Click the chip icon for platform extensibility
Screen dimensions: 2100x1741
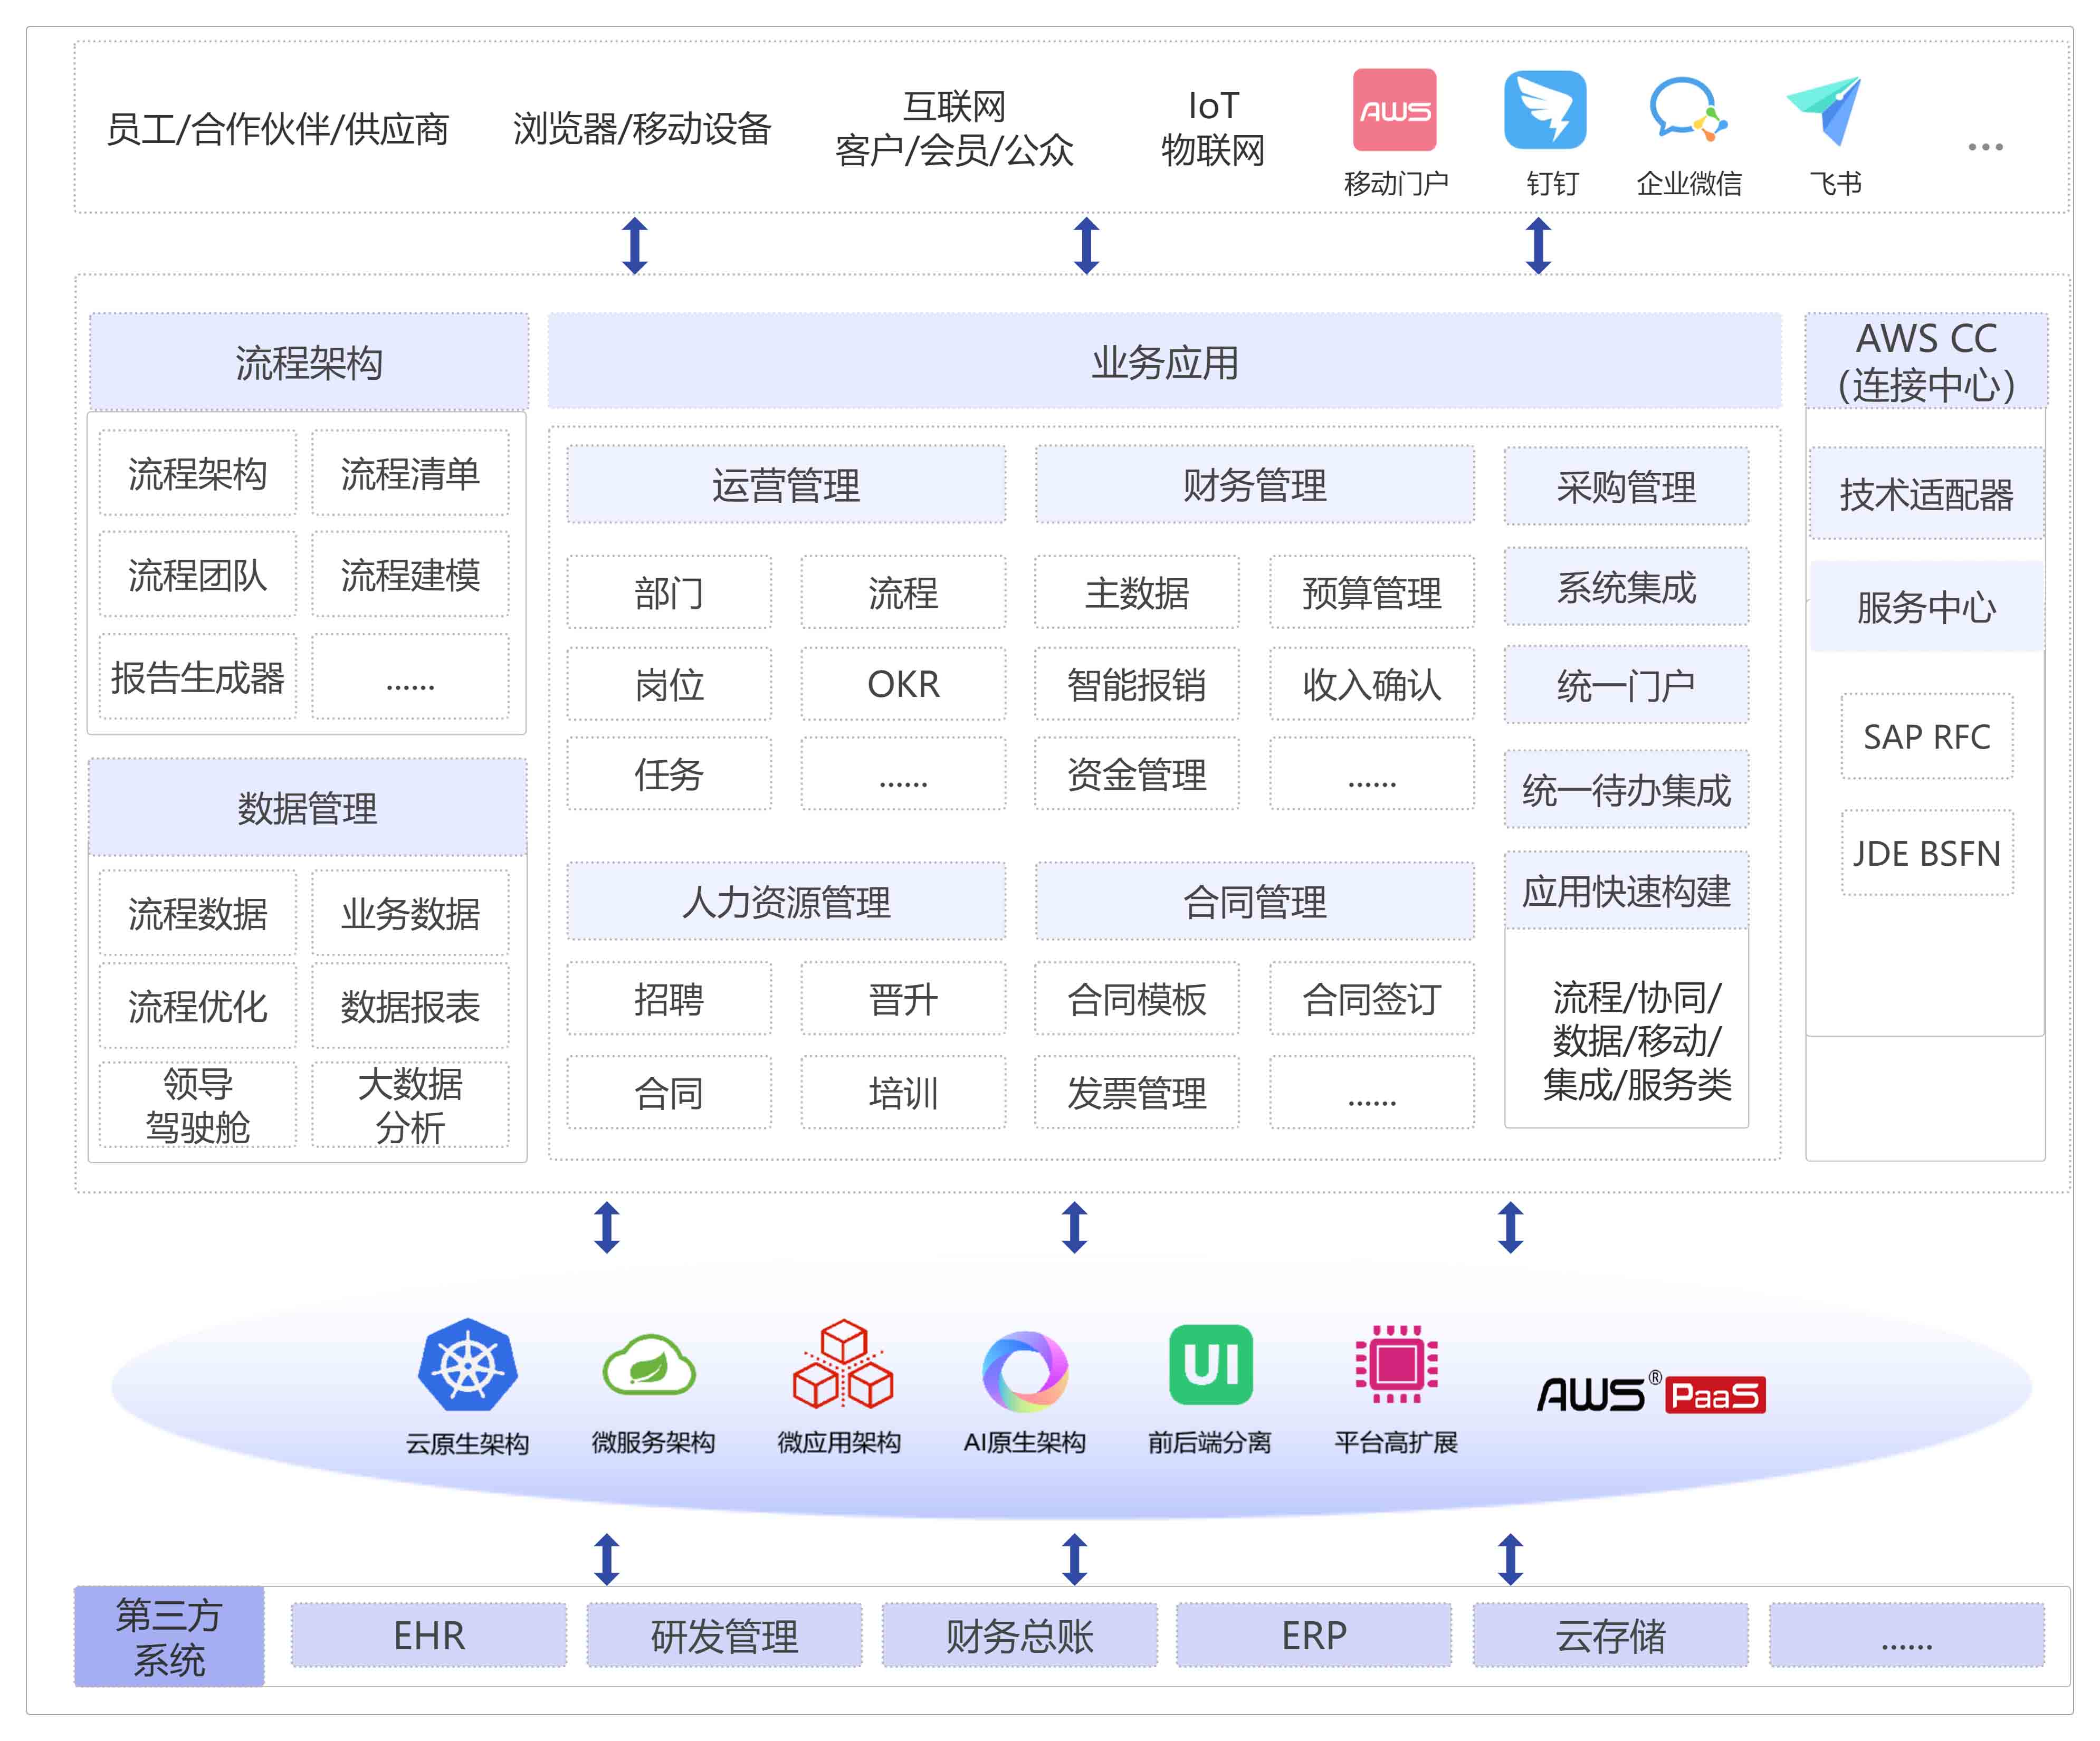click(x=1396, y=1365)
